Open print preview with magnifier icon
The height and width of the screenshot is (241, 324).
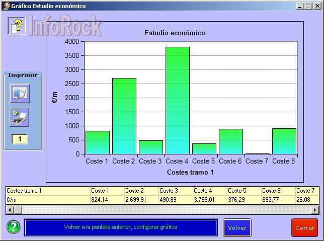point(20,93)
